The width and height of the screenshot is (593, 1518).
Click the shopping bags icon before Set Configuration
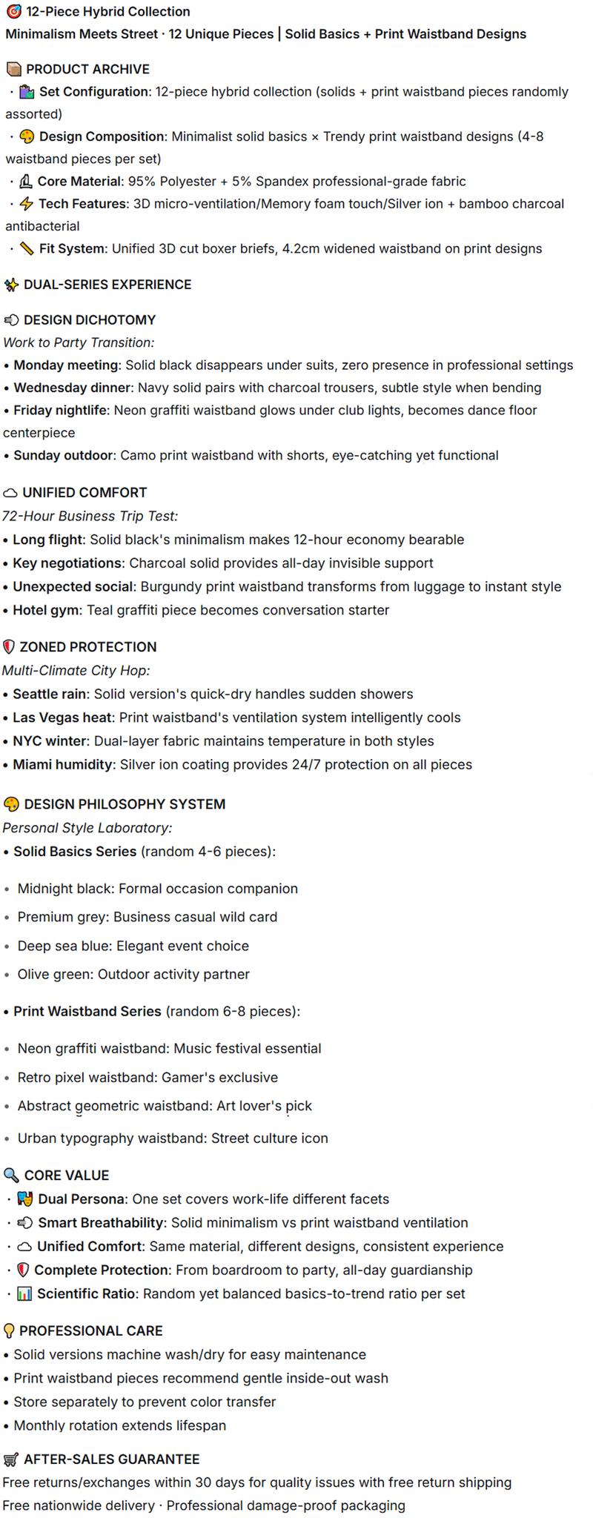point(27,92)
